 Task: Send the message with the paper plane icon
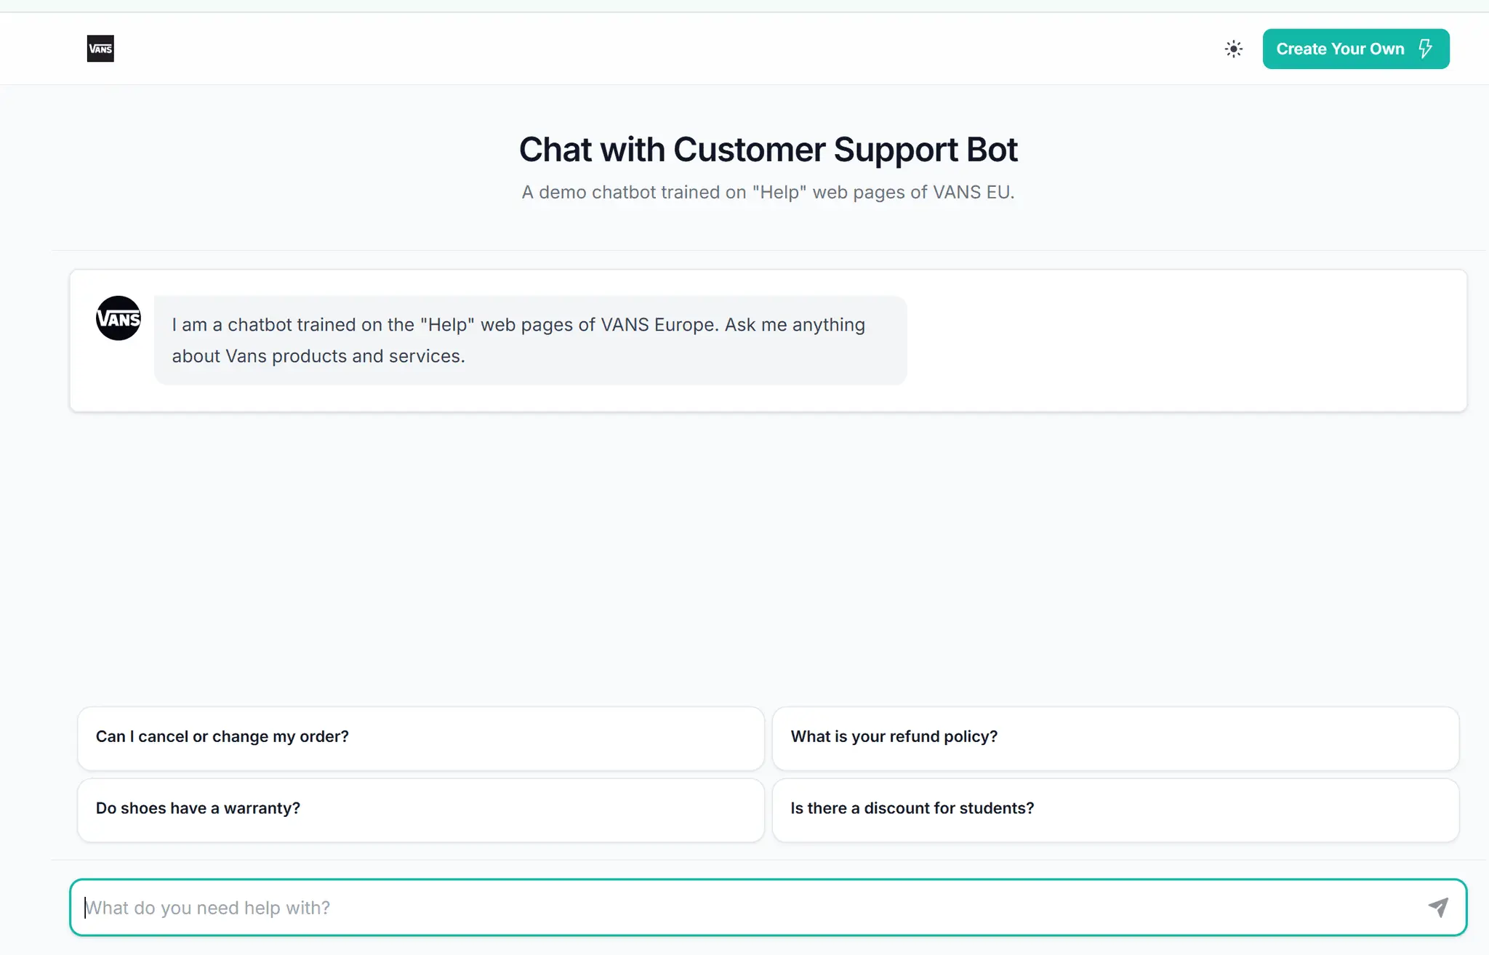pyautogui.click(x=1438, y=908)
